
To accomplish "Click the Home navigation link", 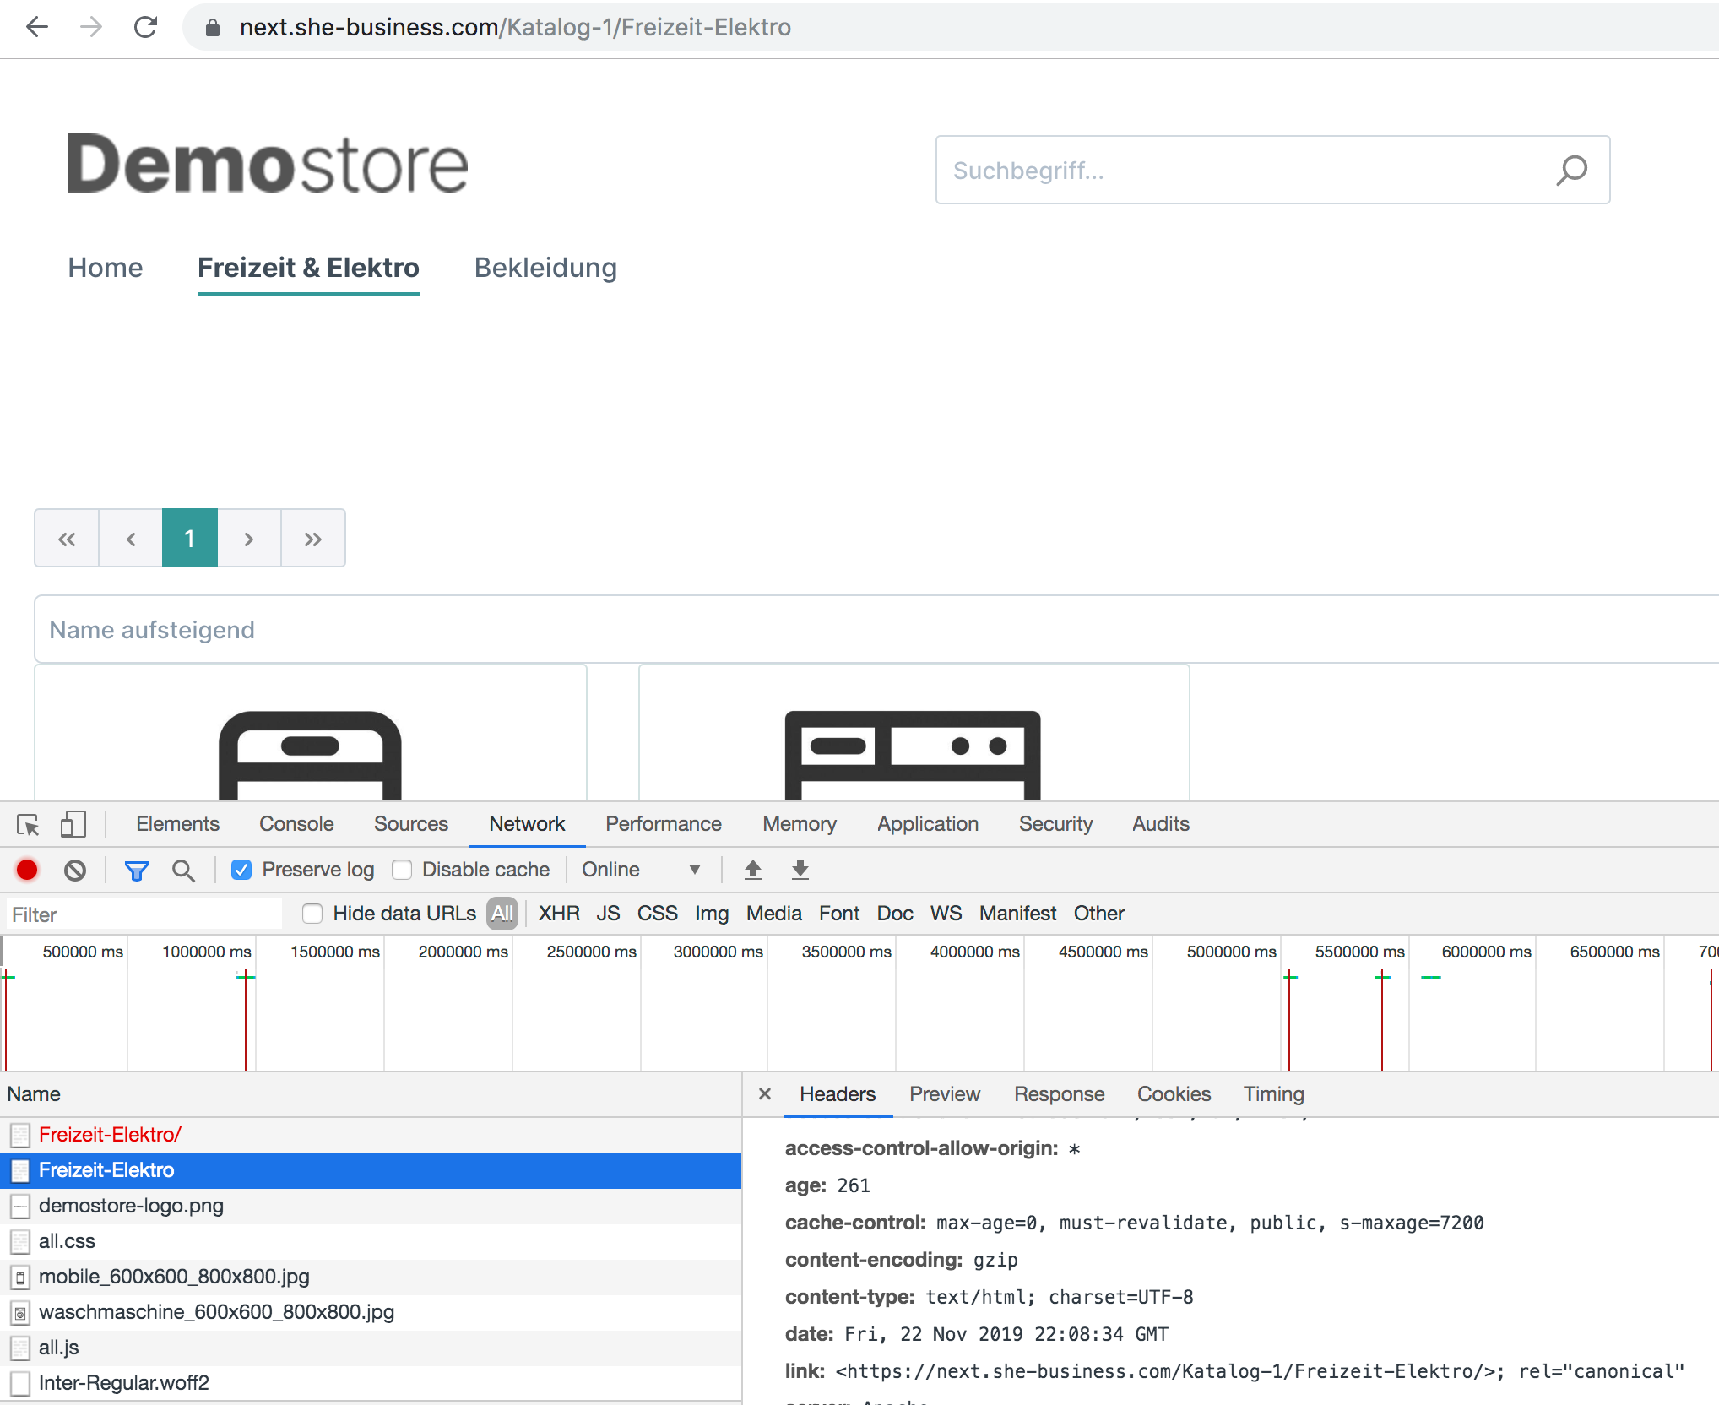I will [x=106, y=268].
